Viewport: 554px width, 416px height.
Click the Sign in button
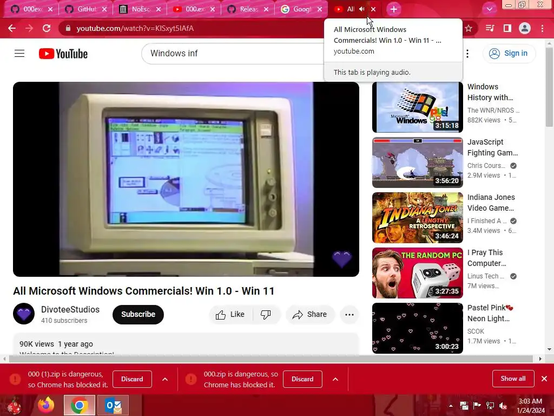[509, 54]
